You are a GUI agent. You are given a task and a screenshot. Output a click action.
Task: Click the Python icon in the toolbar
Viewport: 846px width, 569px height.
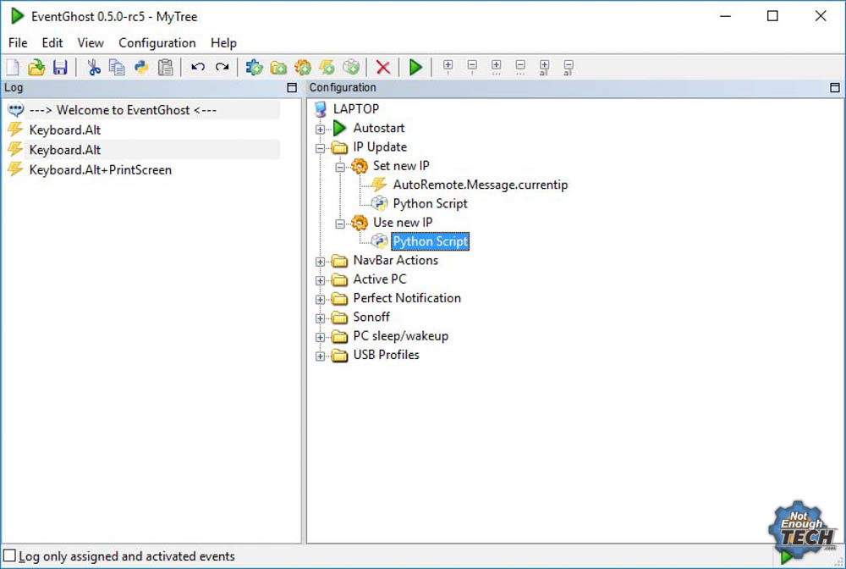click(x=141, y=68)
